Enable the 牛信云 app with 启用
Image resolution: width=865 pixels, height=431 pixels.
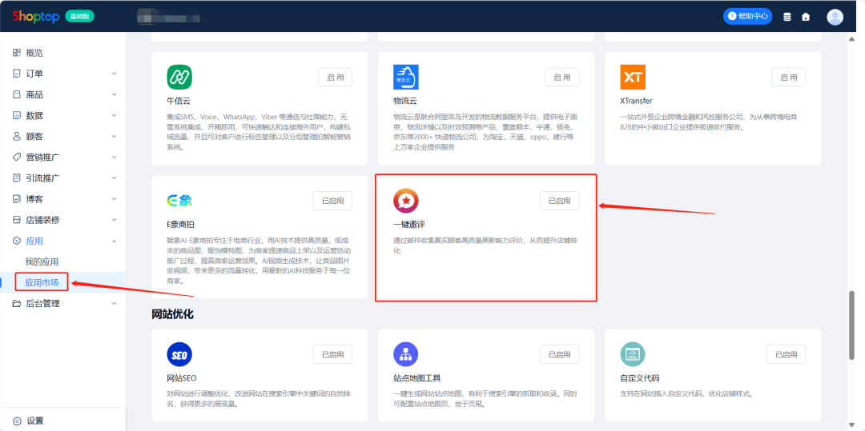(336, 78)
